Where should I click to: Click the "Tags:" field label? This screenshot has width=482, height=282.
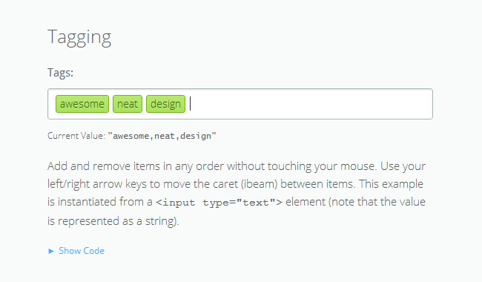pyautogui.click(x=60, y=73)
